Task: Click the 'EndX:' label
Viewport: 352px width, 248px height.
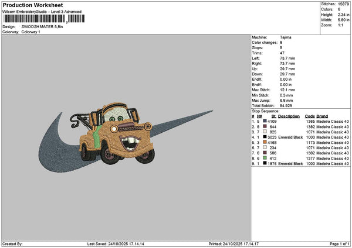Action: [x=257, y=80]
